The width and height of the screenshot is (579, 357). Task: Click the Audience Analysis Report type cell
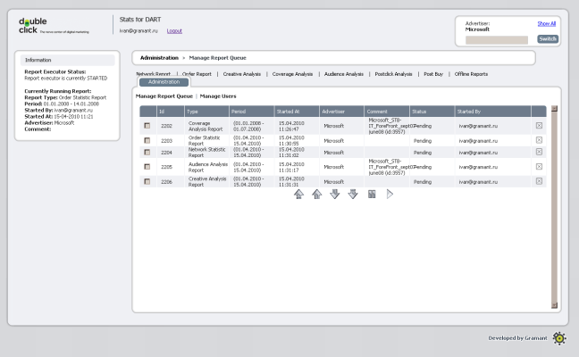(x=208, y=167)
